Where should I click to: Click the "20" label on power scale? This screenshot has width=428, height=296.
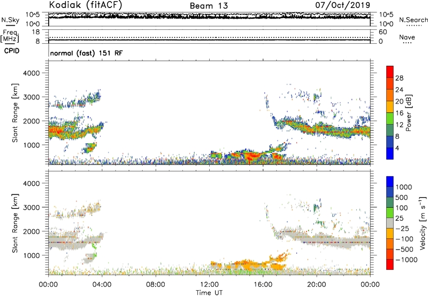[x=399, y=102]
